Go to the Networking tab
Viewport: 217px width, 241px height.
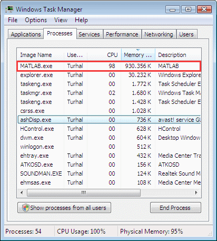point(159,34)
